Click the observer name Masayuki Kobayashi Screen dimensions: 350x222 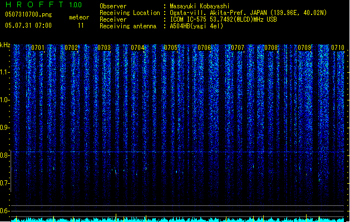coord(200,6)
